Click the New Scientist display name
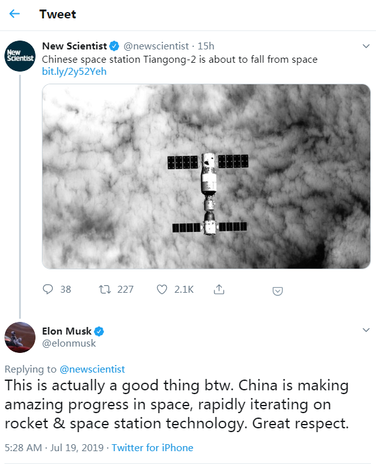The height and width of the screenshot is (467, 376). 74,46
